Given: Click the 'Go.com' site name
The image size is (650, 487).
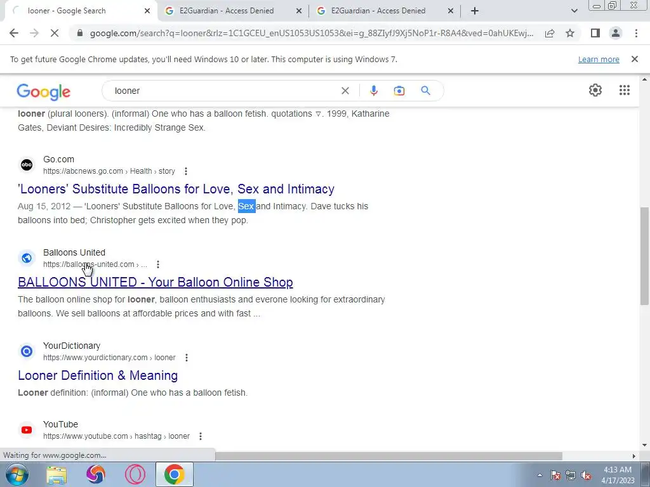Looking at the screenshot, I should point(59,159).
